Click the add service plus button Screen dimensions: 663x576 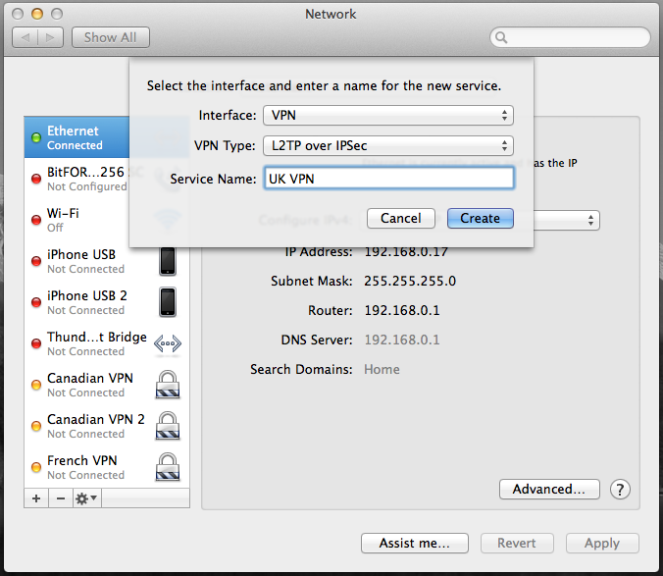(x=36, y=498)
